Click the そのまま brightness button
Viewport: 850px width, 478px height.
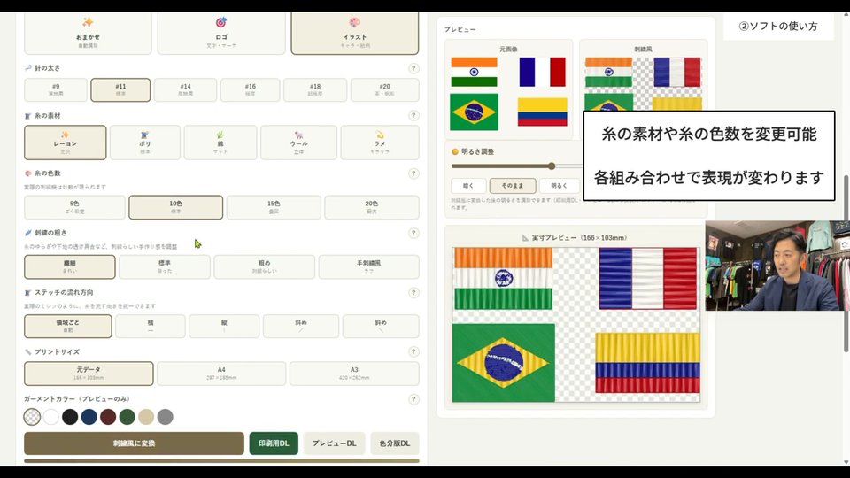pyautogui.click(x=513, y=185)
